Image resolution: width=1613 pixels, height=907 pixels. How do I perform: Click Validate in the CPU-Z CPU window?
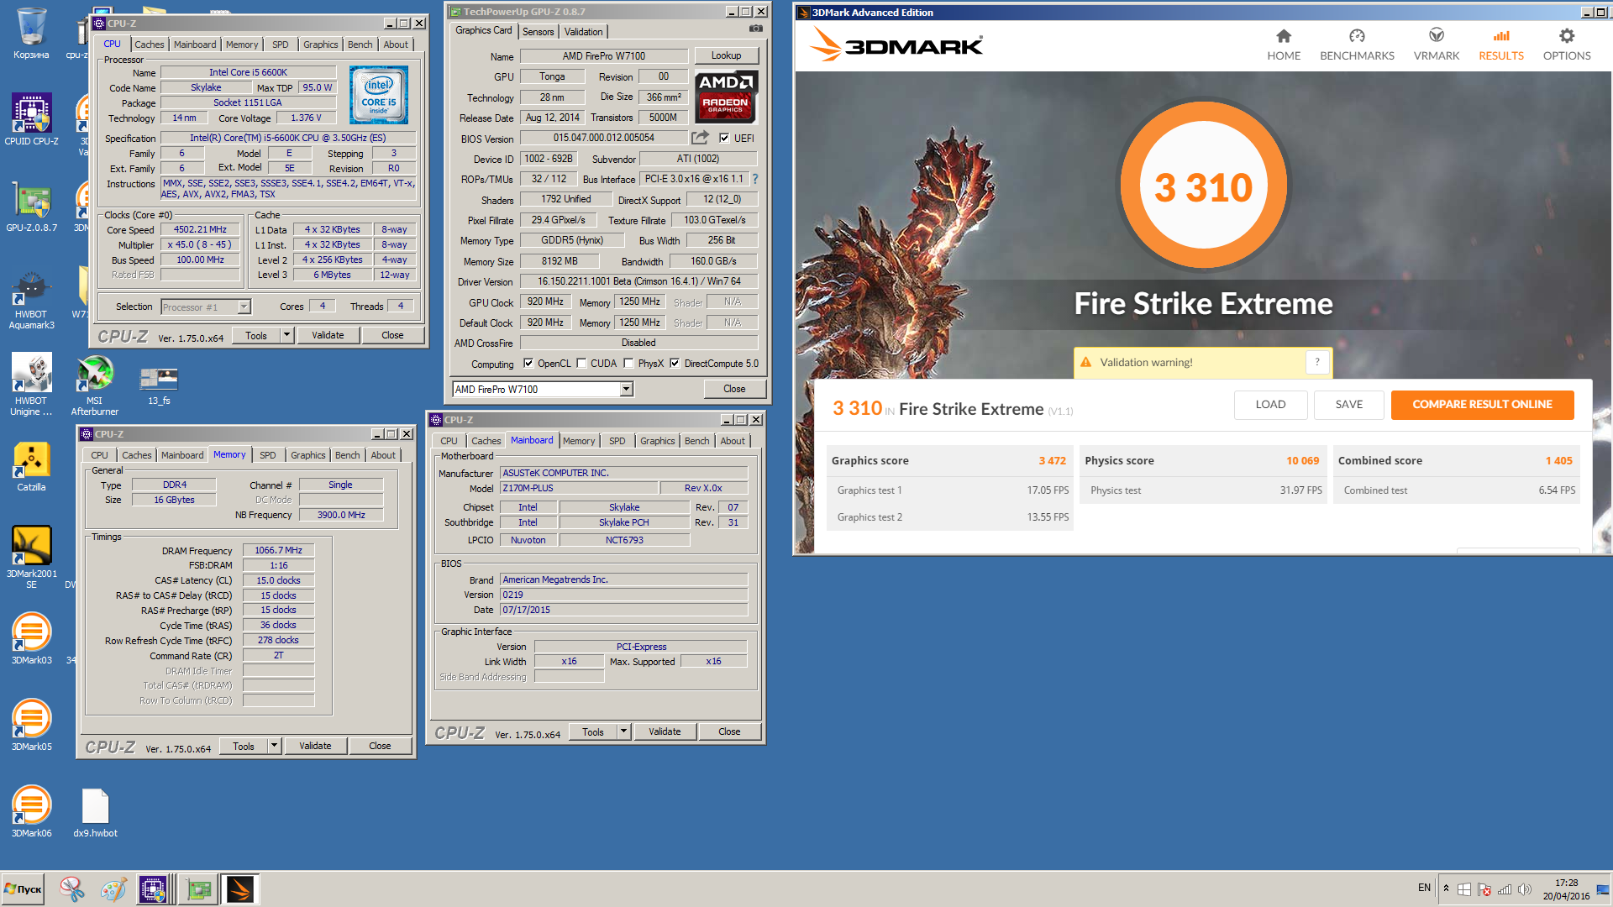pos(328,335)
